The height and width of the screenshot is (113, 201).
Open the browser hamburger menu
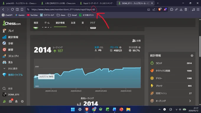tap(198, 9)
